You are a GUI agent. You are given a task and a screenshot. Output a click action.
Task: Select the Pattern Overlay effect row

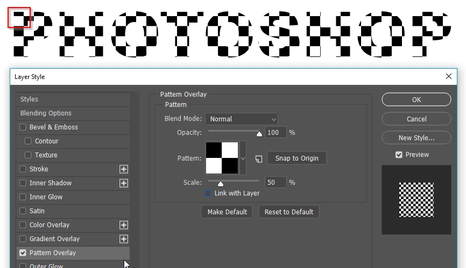tap(73, 253)
